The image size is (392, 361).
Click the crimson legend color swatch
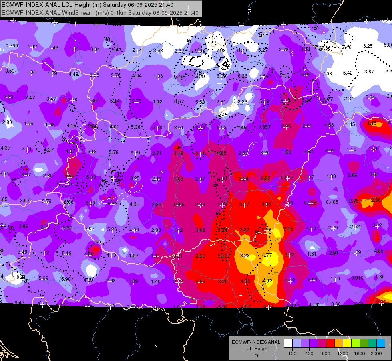[322, 343]
